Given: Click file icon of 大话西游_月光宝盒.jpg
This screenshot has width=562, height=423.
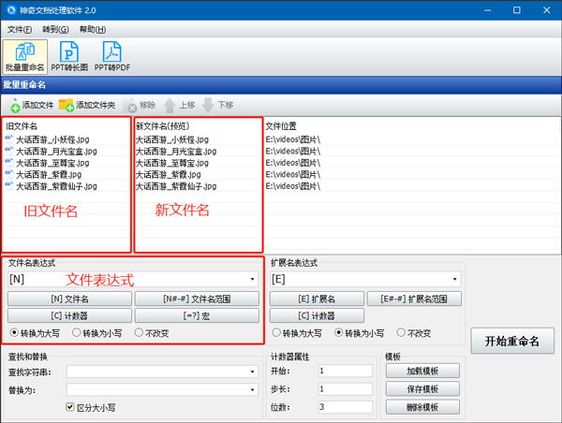Looking at the screenshot, I should coord(9,151).
